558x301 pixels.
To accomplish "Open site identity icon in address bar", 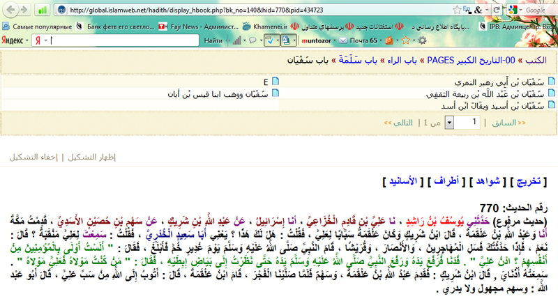I will coord(61,10).
